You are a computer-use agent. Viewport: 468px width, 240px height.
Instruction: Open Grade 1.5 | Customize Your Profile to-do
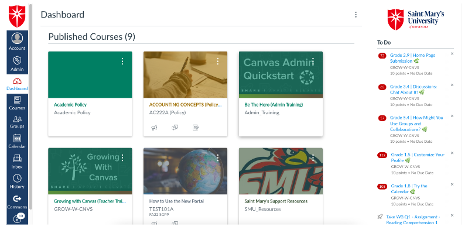418,157
